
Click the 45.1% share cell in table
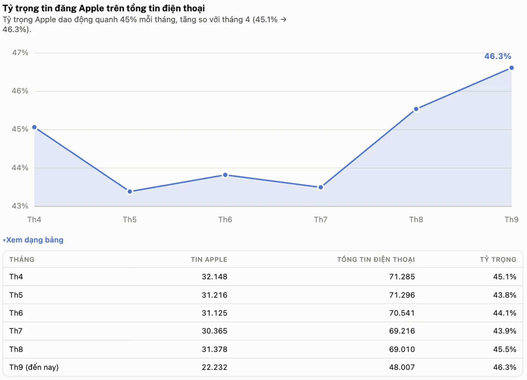tap(505, 277)
